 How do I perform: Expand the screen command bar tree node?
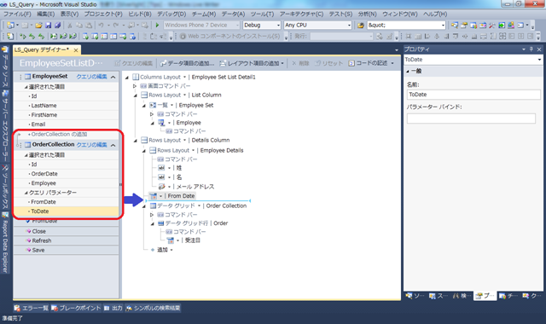coord(135,85)
